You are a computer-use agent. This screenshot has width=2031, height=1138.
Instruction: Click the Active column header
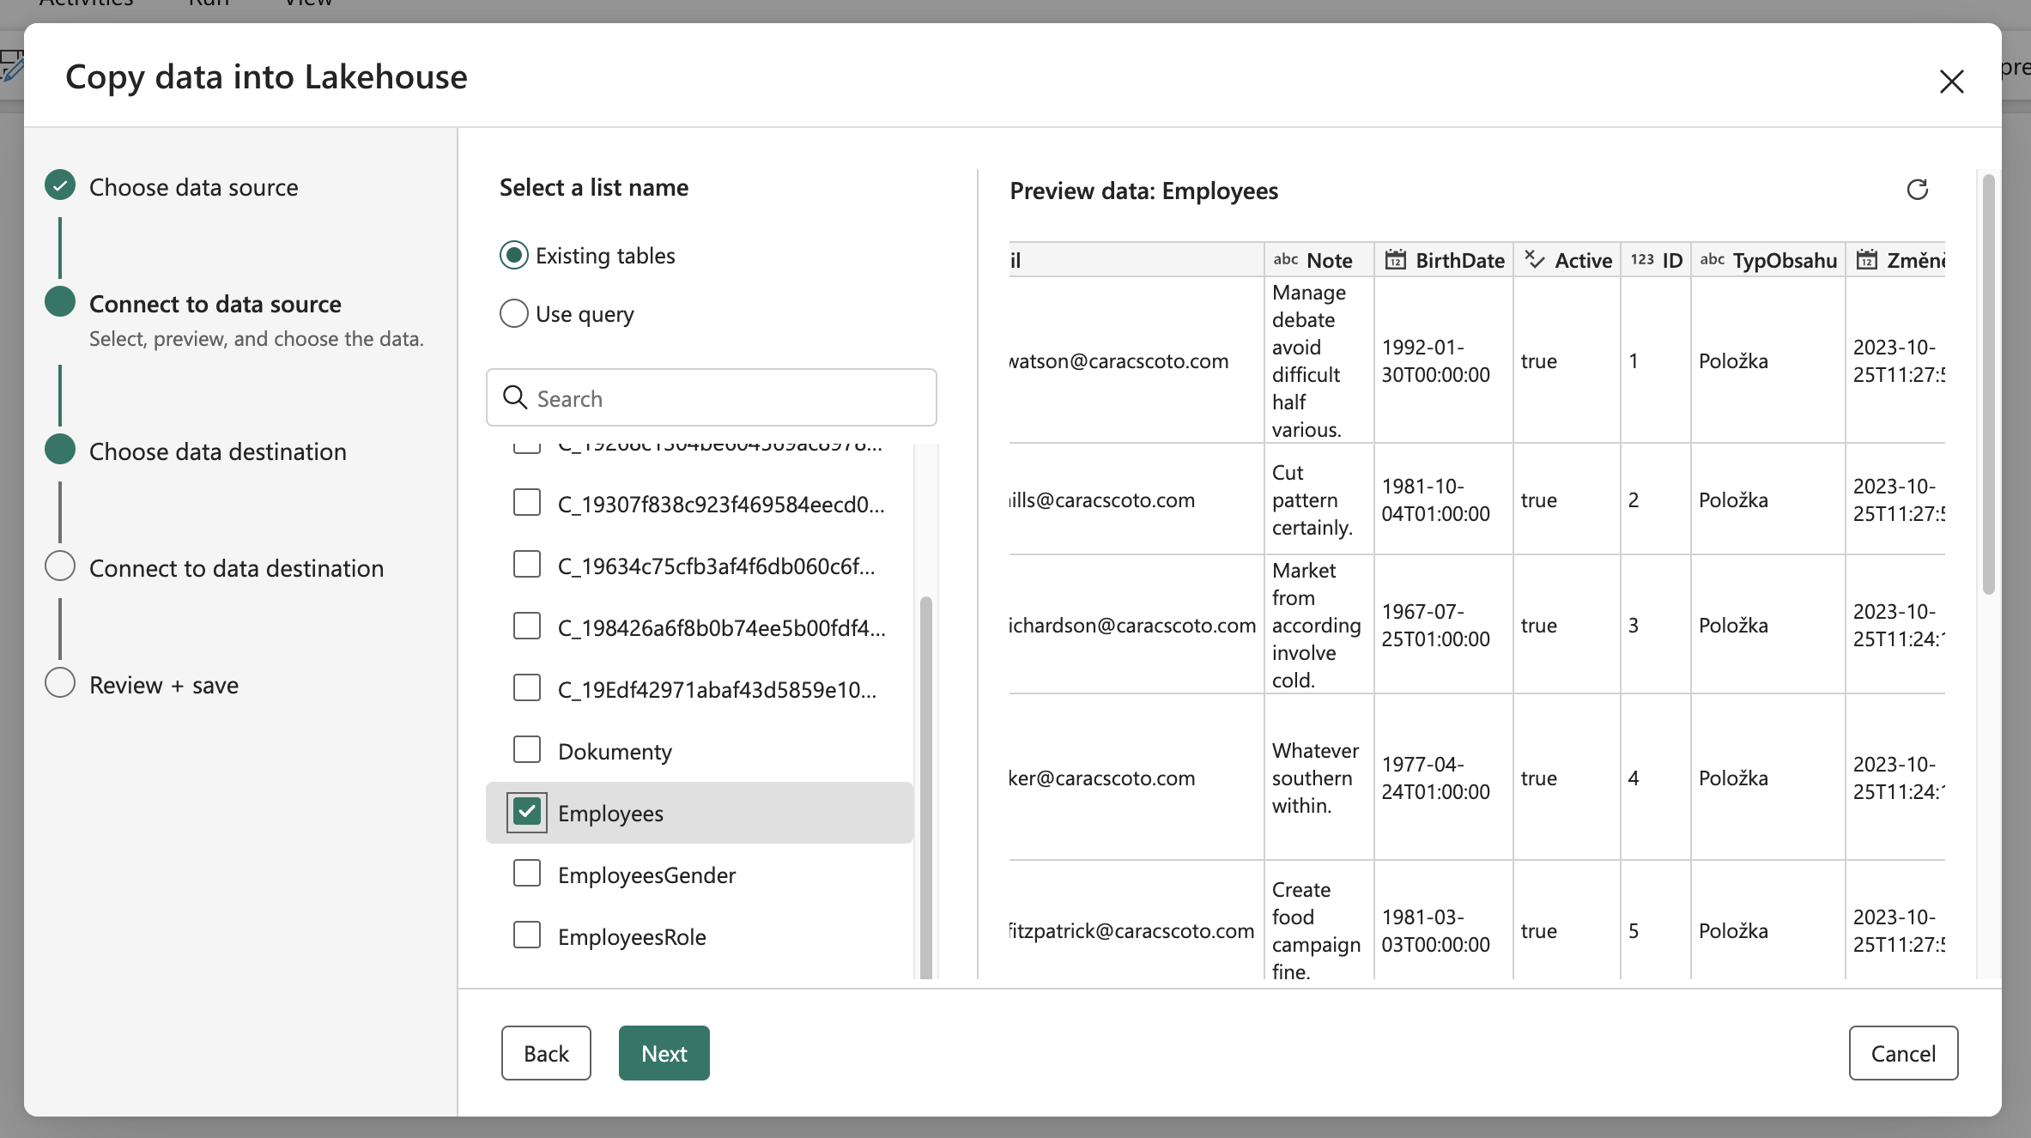[1567, 259]
